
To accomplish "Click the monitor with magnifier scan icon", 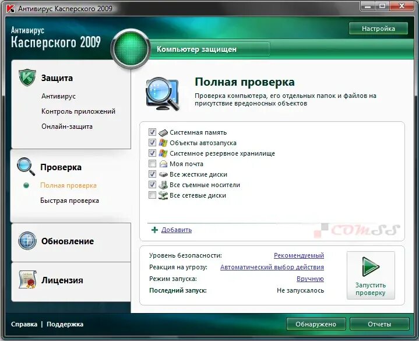I will [163, 94].
